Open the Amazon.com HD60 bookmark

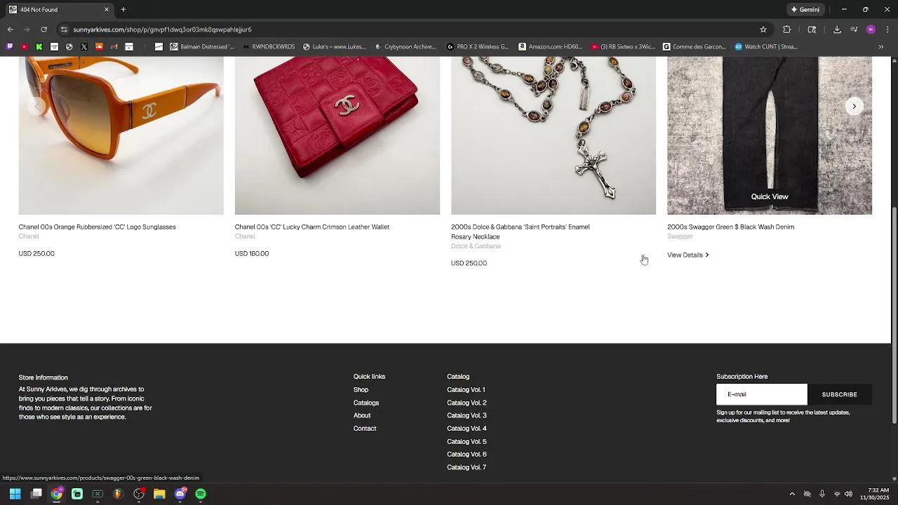click(550, 47)
